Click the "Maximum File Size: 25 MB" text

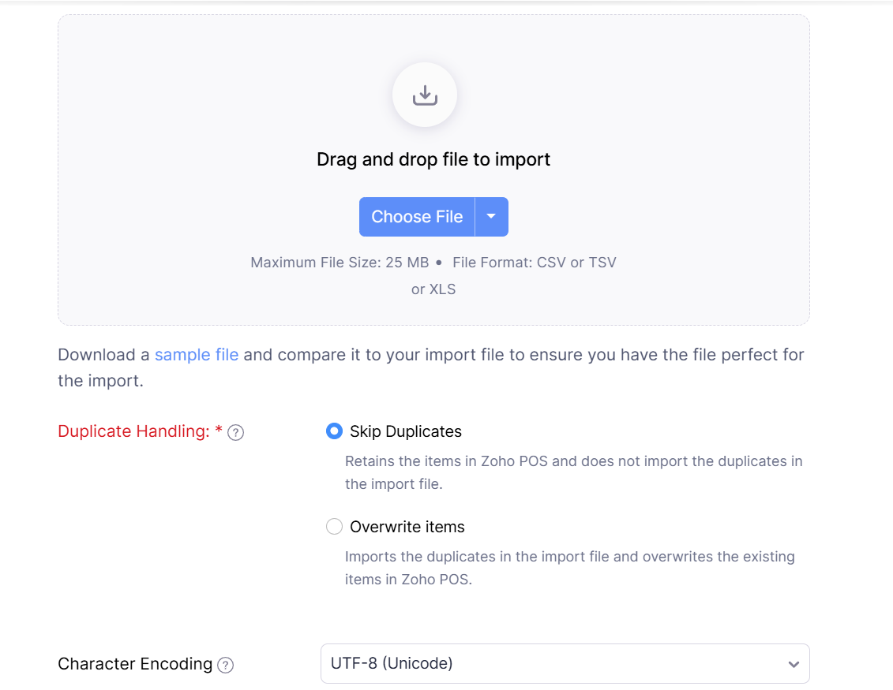click(340, 263)
